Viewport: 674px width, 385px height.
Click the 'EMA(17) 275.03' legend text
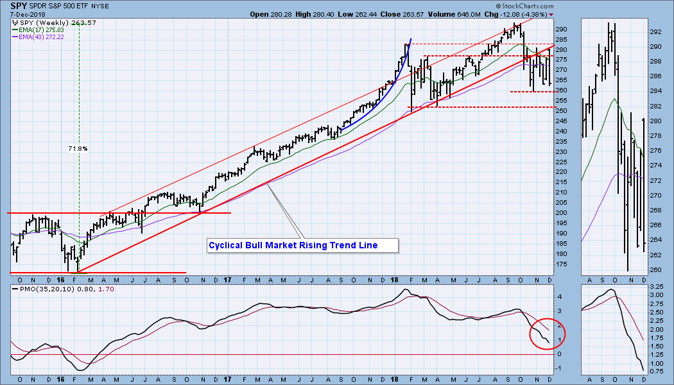point(41,30)
